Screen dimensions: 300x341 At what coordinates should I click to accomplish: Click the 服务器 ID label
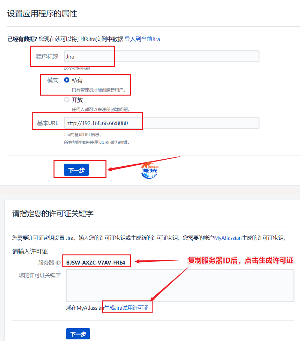(x=50, y=263)
